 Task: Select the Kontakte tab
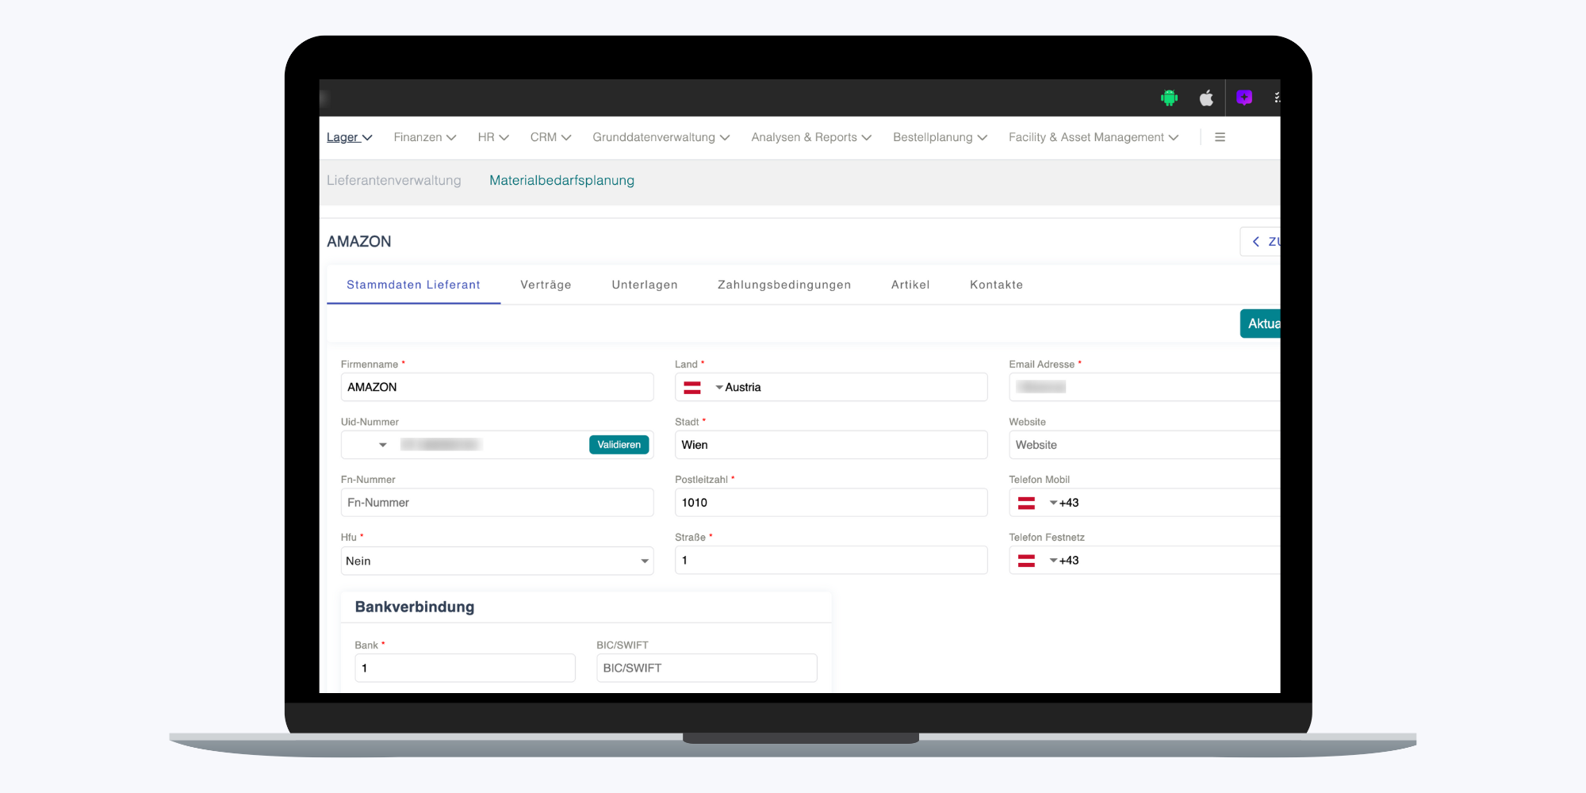[x=996, y=285]
